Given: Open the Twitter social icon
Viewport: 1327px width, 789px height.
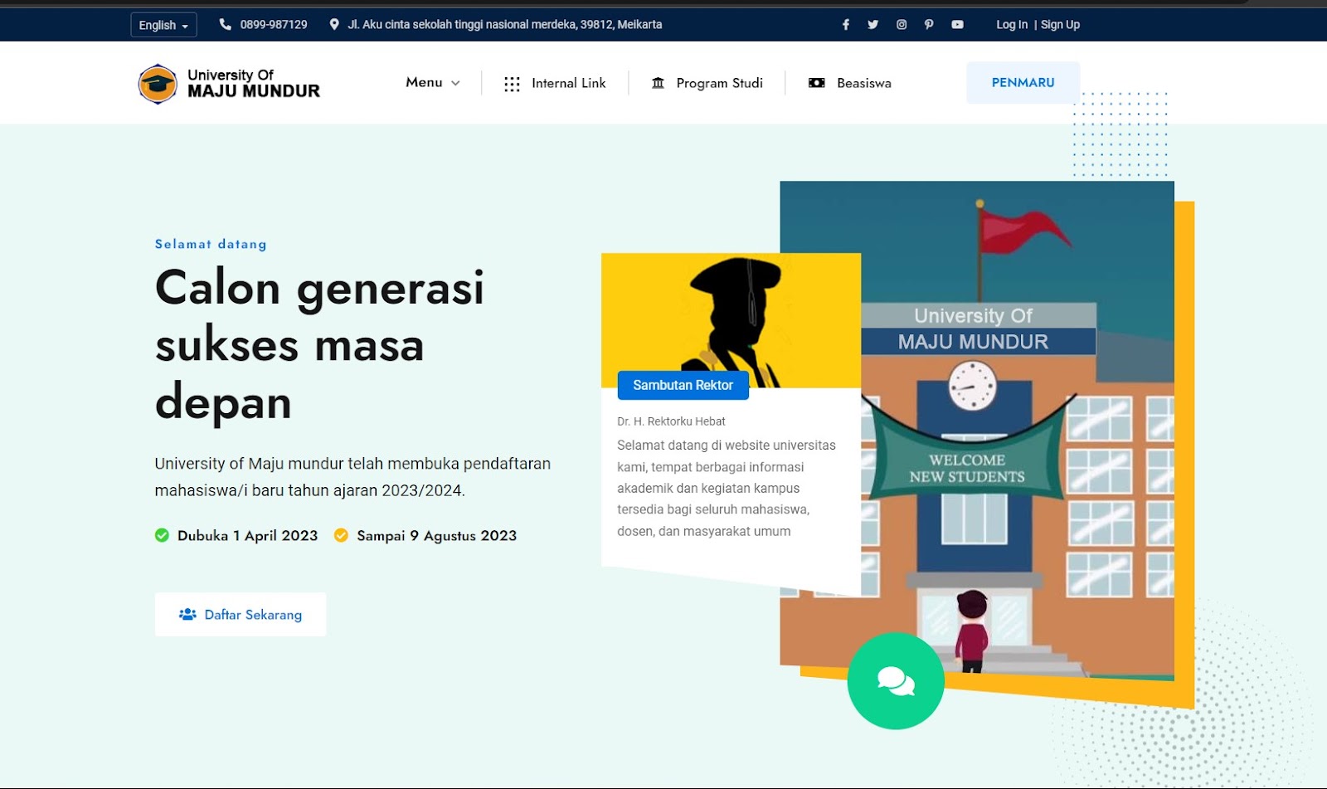Looking at the screenshot, I should [x=873, y=25].
